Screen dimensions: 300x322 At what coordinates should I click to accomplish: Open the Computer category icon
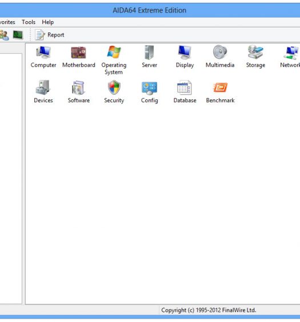click(43, 53)
